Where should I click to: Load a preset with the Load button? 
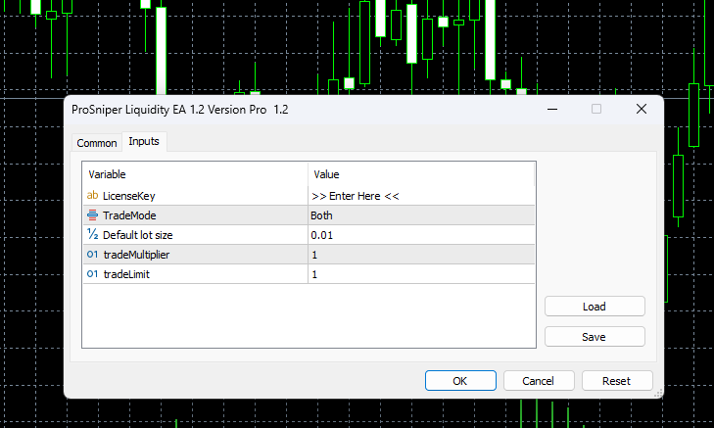594,307
